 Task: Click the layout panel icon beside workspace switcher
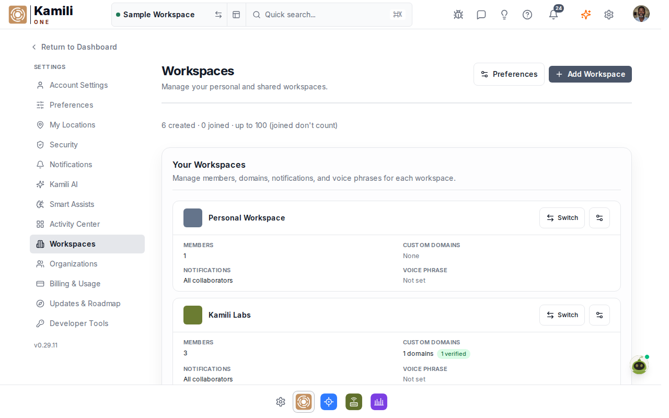coord(236,15)
